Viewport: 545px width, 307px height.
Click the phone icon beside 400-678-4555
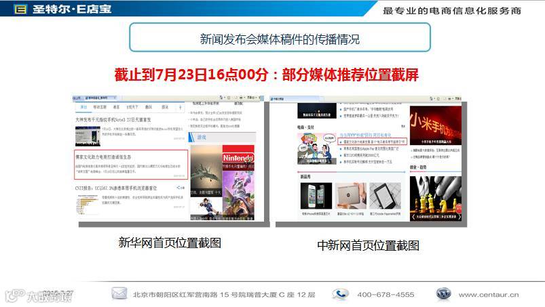340,294
